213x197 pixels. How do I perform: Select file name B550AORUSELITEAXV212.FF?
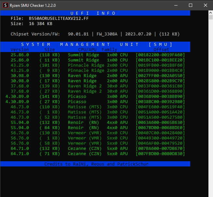[59, 19]
